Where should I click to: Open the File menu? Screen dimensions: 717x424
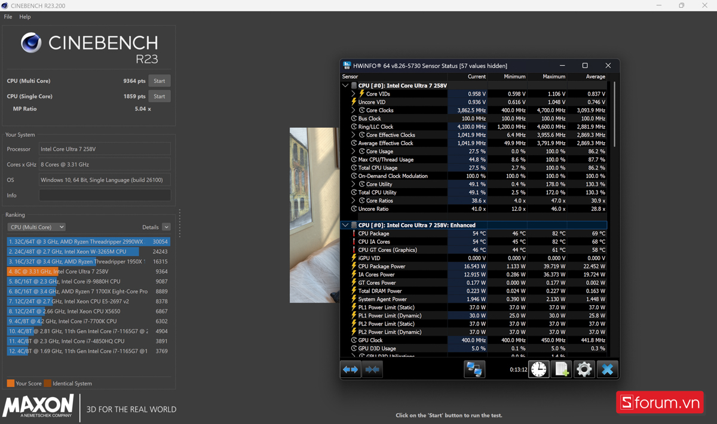tap(8, 17)
